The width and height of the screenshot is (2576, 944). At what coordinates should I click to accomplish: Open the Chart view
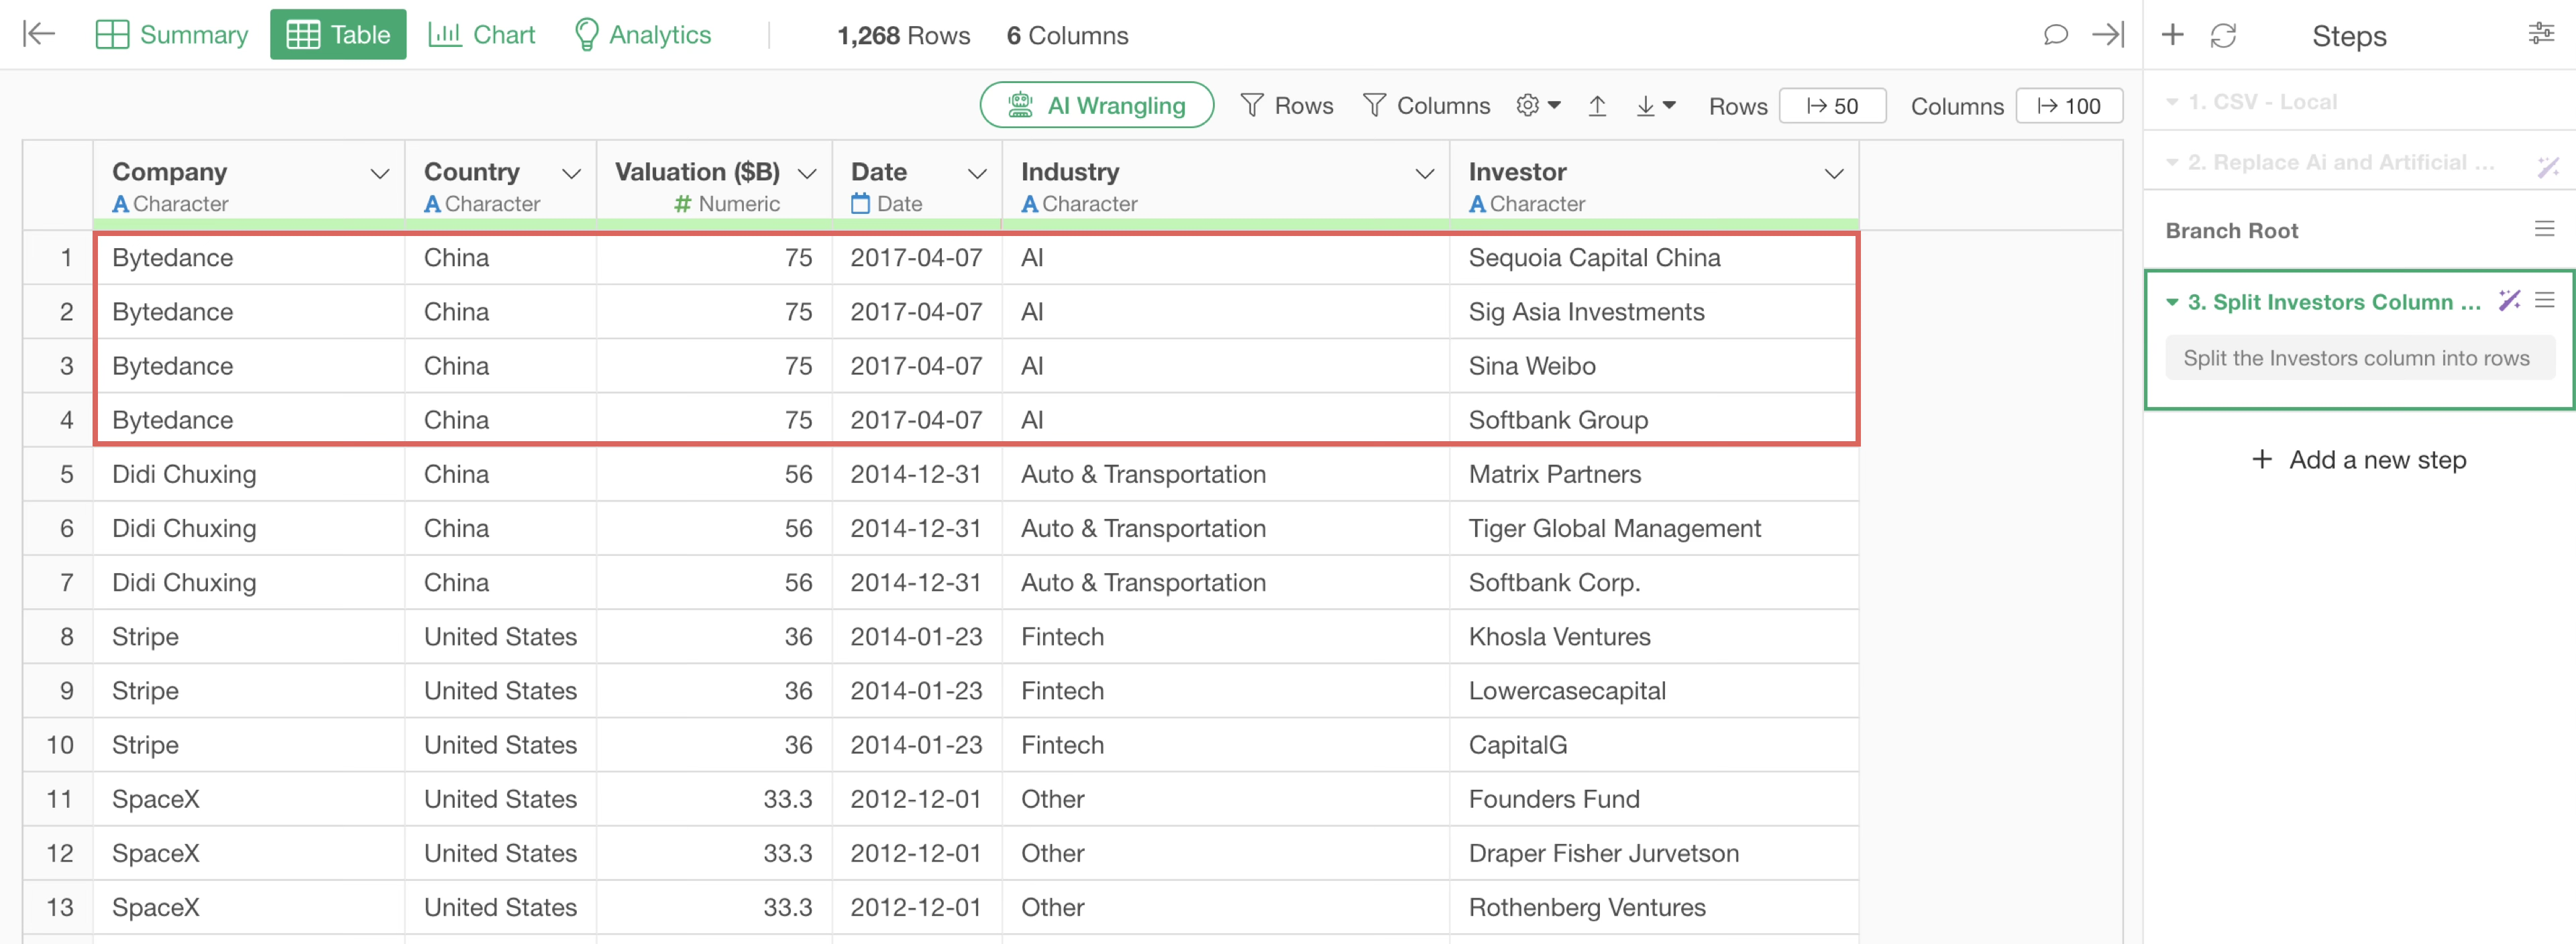tap(482, 34)
